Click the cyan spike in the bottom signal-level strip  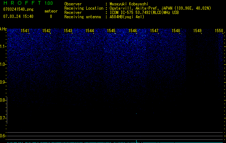pyautogui.click(x=136, y=142)
